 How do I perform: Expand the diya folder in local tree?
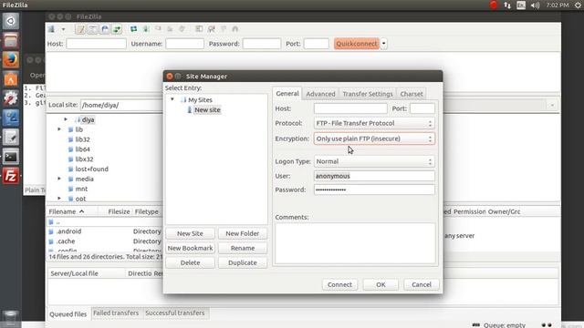coord(66,119)
